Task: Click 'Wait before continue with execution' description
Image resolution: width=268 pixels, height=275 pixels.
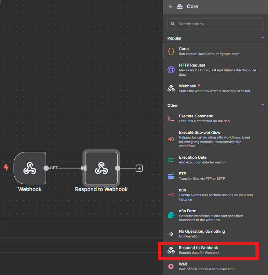Action: 207,269
